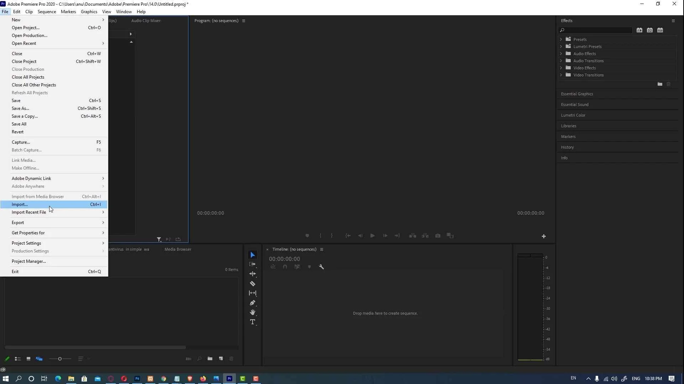The height and width of the screenshot is (384, 684).
Task: Toggle project write-lock green pencil
Action: click(x=7, y=359)
